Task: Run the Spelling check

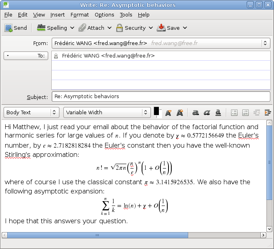Action: tap(52, 28)
